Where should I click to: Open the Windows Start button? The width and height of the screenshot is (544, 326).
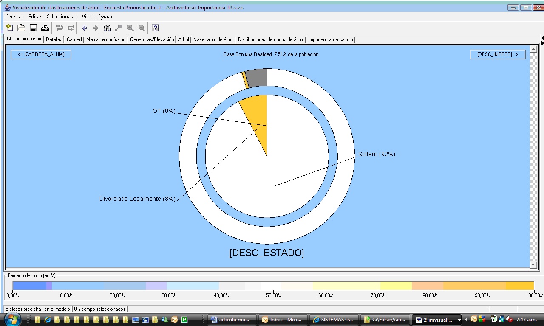(12, 319)
